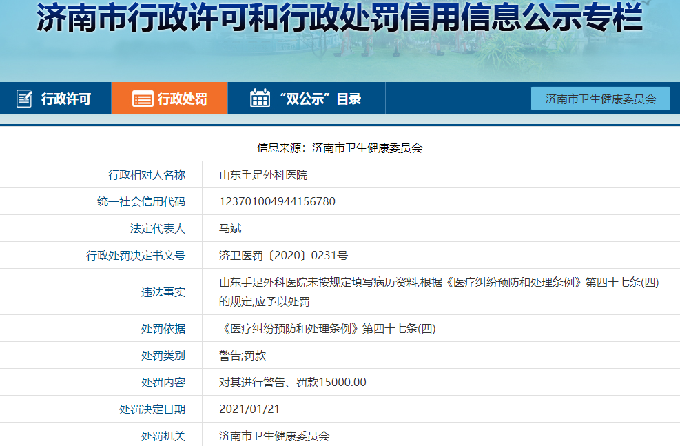Screen dimensions: 680x446
Task: Click the 违法事实 label
Action: click(163, 292)
